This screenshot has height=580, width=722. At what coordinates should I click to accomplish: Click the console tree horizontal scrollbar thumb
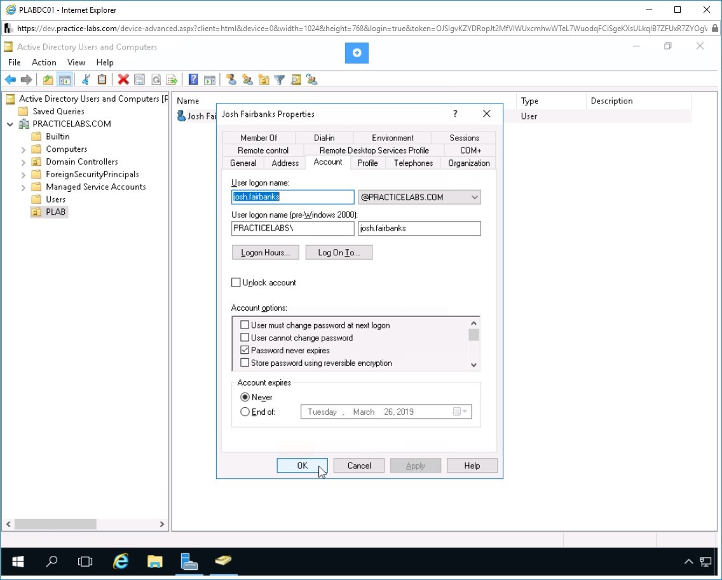tap(55, 524)
